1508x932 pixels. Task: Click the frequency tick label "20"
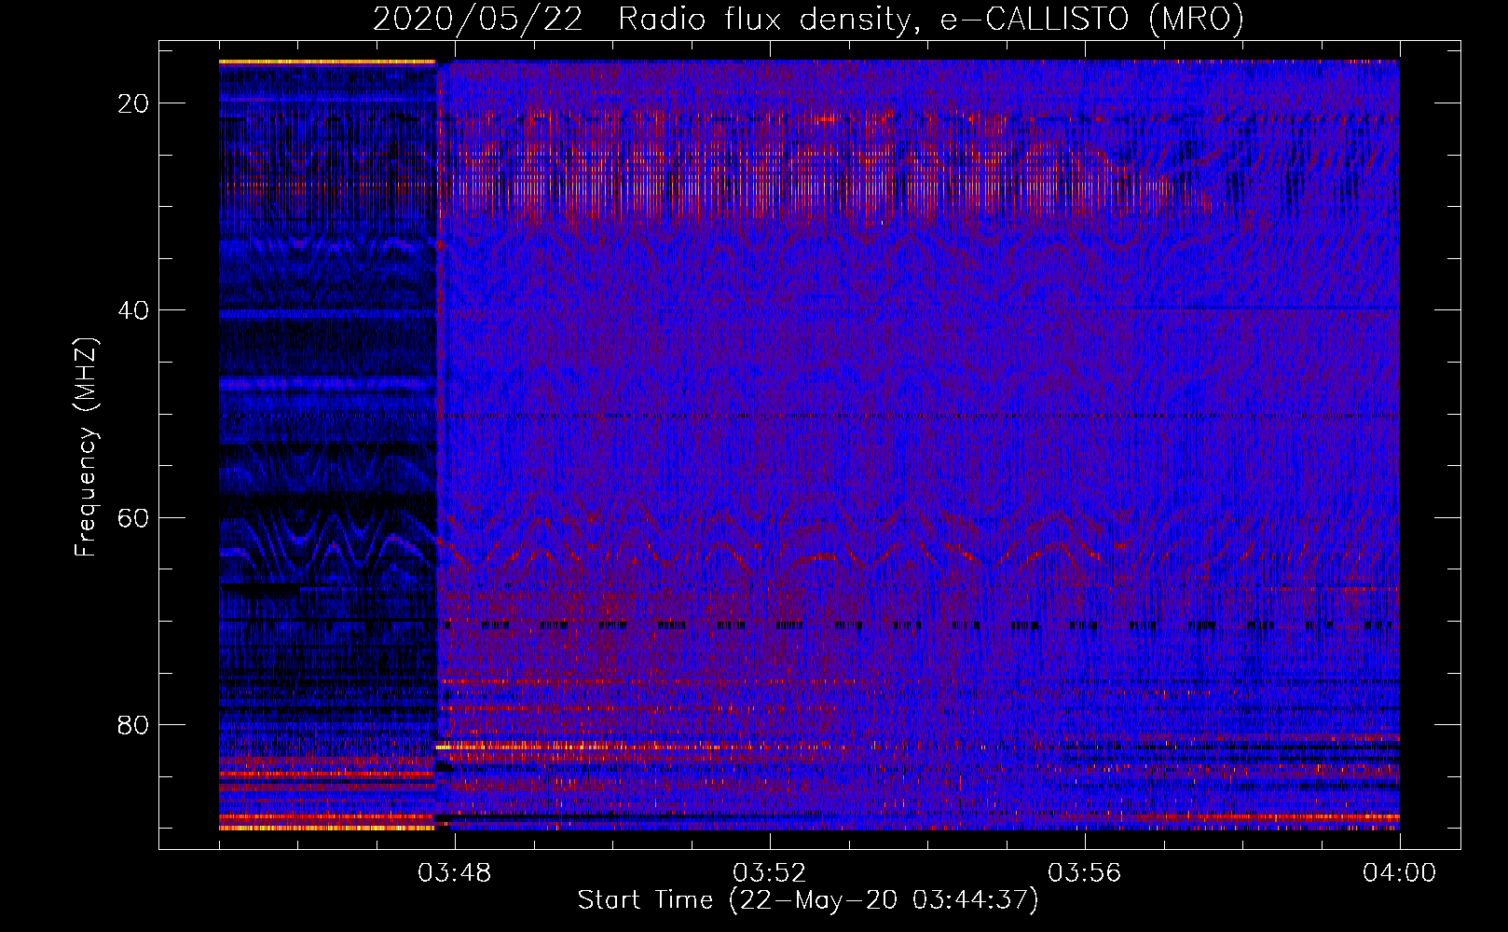click(x=134, y=103)
